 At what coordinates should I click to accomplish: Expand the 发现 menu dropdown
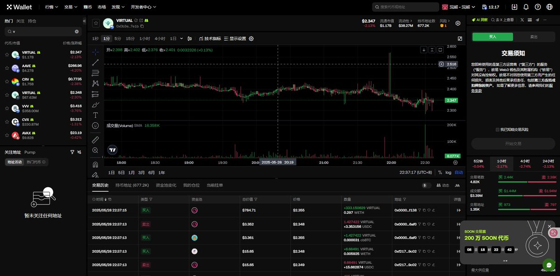pos(119,7)
